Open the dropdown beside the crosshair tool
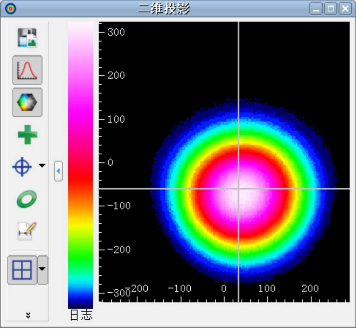The width and height of the screenshot is (356, 332). [42, 165]
